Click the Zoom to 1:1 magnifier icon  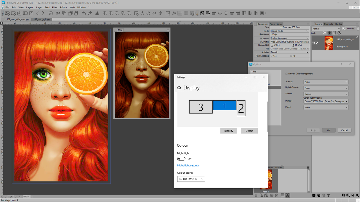pyautogui.click(x=105, y=13)
